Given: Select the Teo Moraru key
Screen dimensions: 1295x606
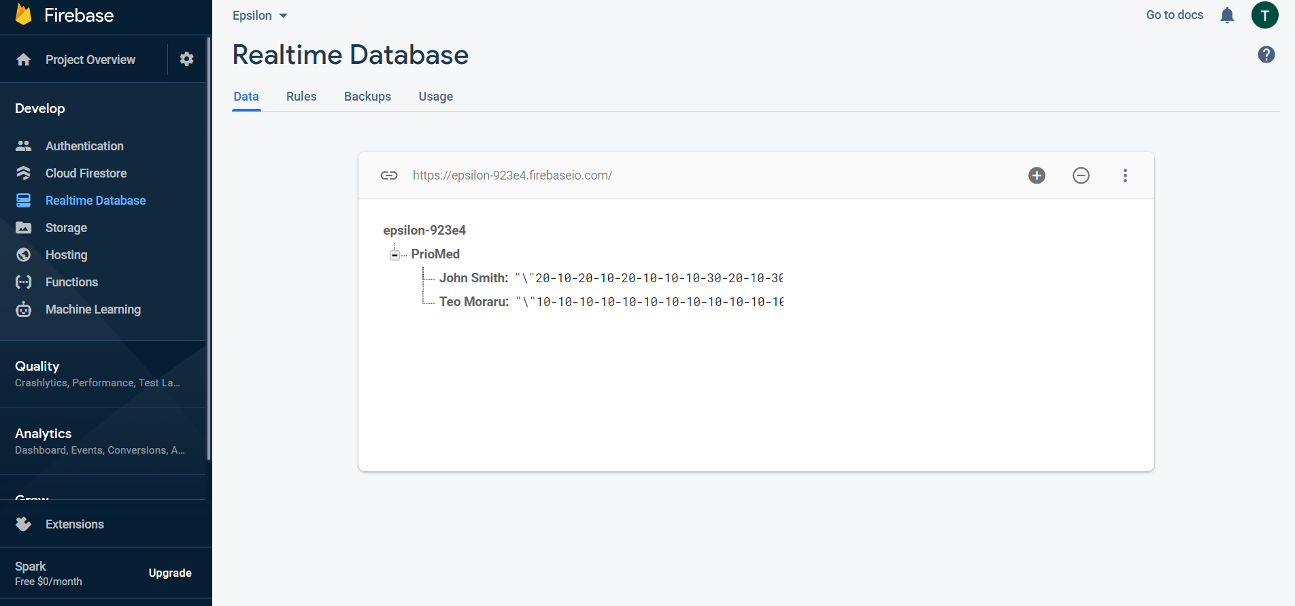Looking at the screenshot, I should coord(473,301).
